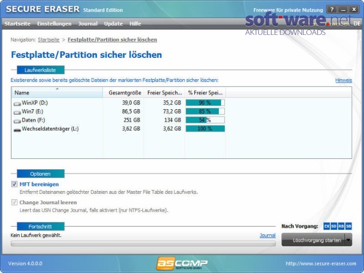Click the 251 GB total size cell

(132, 120)
